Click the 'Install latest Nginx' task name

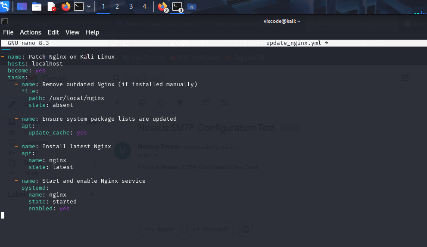77,146
